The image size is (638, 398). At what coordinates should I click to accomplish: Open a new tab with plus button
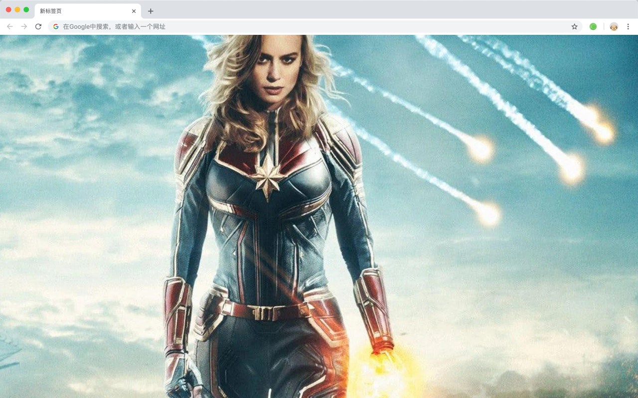coord(151,11)
